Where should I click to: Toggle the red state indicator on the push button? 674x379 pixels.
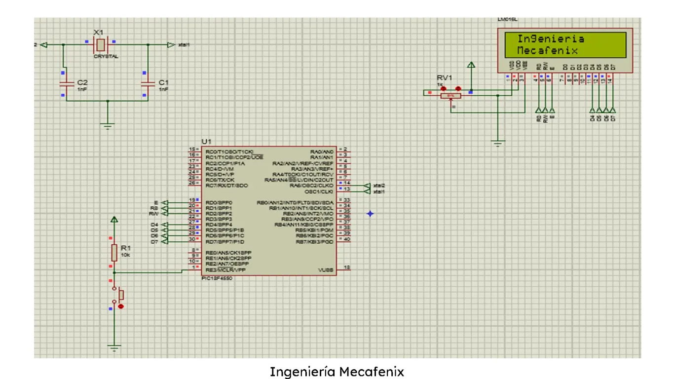(122, 305)
